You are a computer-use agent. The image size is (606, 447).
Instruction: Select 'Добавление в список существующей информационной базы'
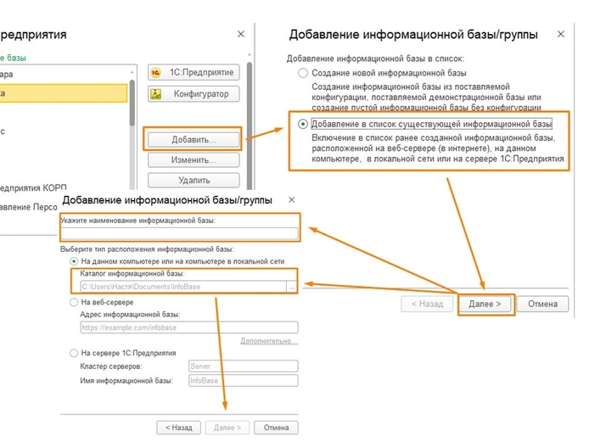(303, 124)
